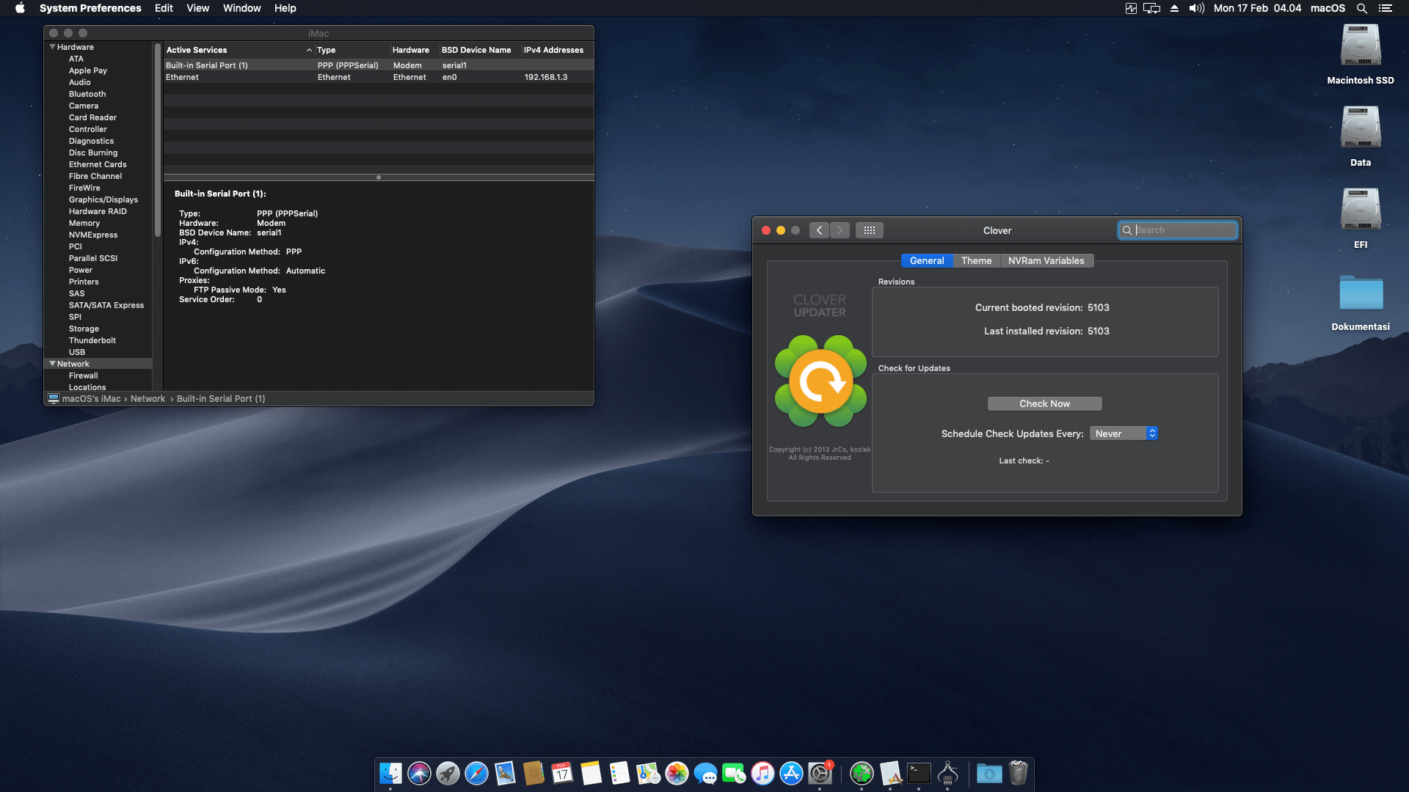Click the back arrow in the Clover toolbar
Image resolution: width=1409 pixels, height=792 pixels.
(820, 230)
